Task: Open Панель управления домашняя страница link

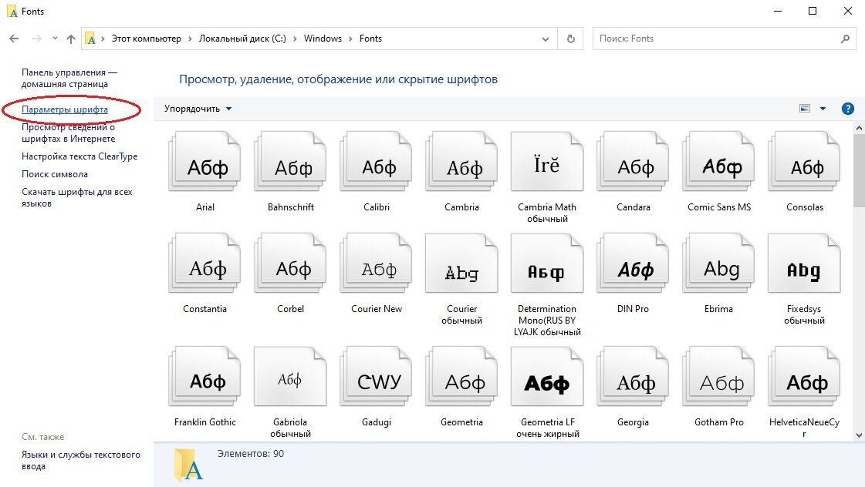Action: pos(69,79)
